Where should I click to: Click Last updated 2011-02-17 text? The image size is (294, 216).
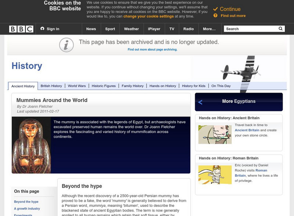point(38,111)
